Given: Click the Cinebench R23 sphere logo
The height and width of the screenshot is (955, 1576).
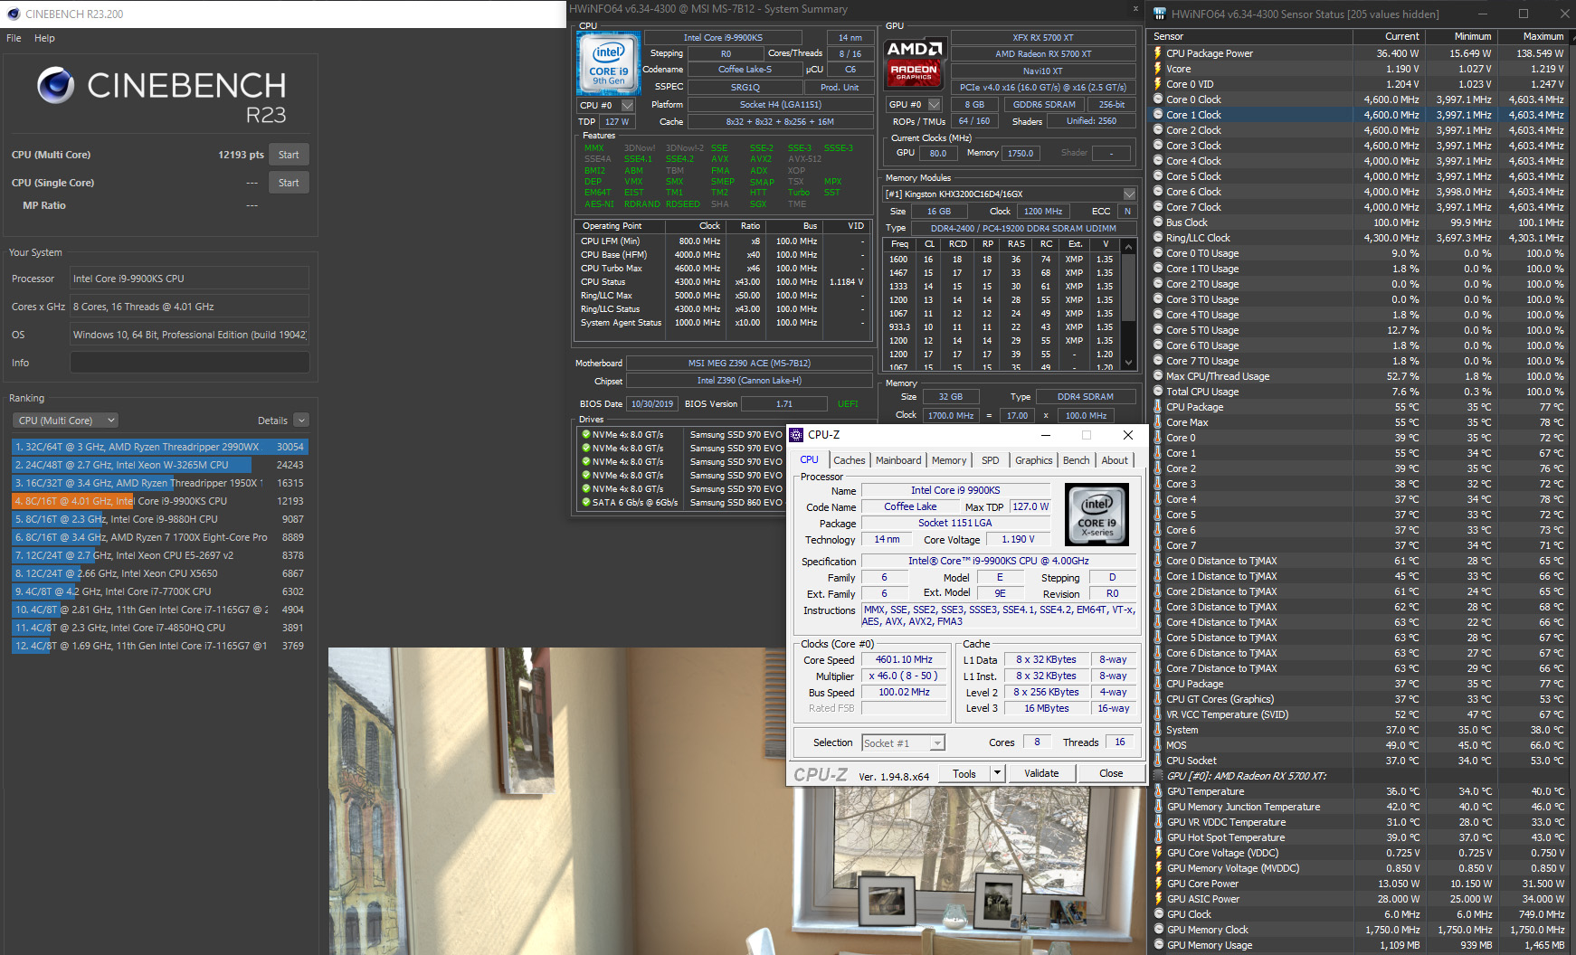Looking at the screenshot, I should [x=56, y=85].
